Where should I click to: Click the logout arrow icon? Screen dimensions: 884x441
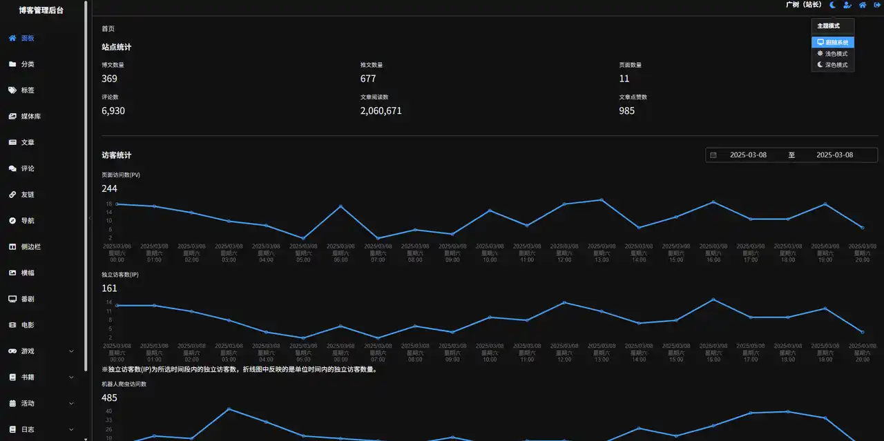coord(878,5)
